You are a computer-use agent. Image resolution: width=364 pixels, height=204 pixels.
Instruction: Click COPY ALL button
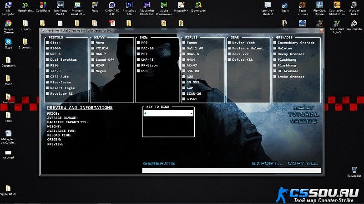click(x=303, y=163)
